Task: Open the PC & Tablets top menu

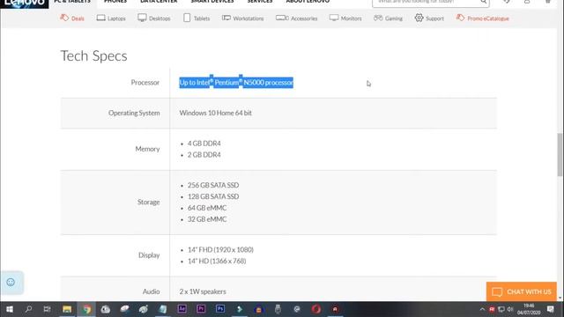Action: coord(72,2)
